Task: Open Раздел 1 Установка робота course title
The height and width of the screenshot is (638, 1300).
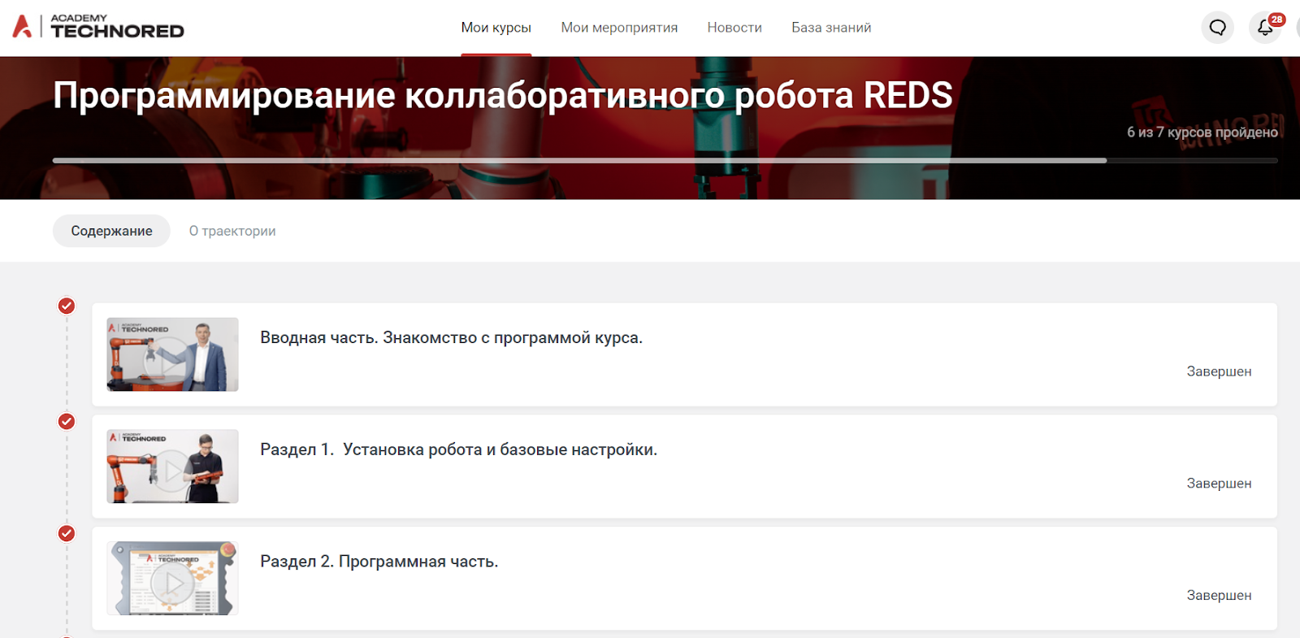Action: point(458,449)
